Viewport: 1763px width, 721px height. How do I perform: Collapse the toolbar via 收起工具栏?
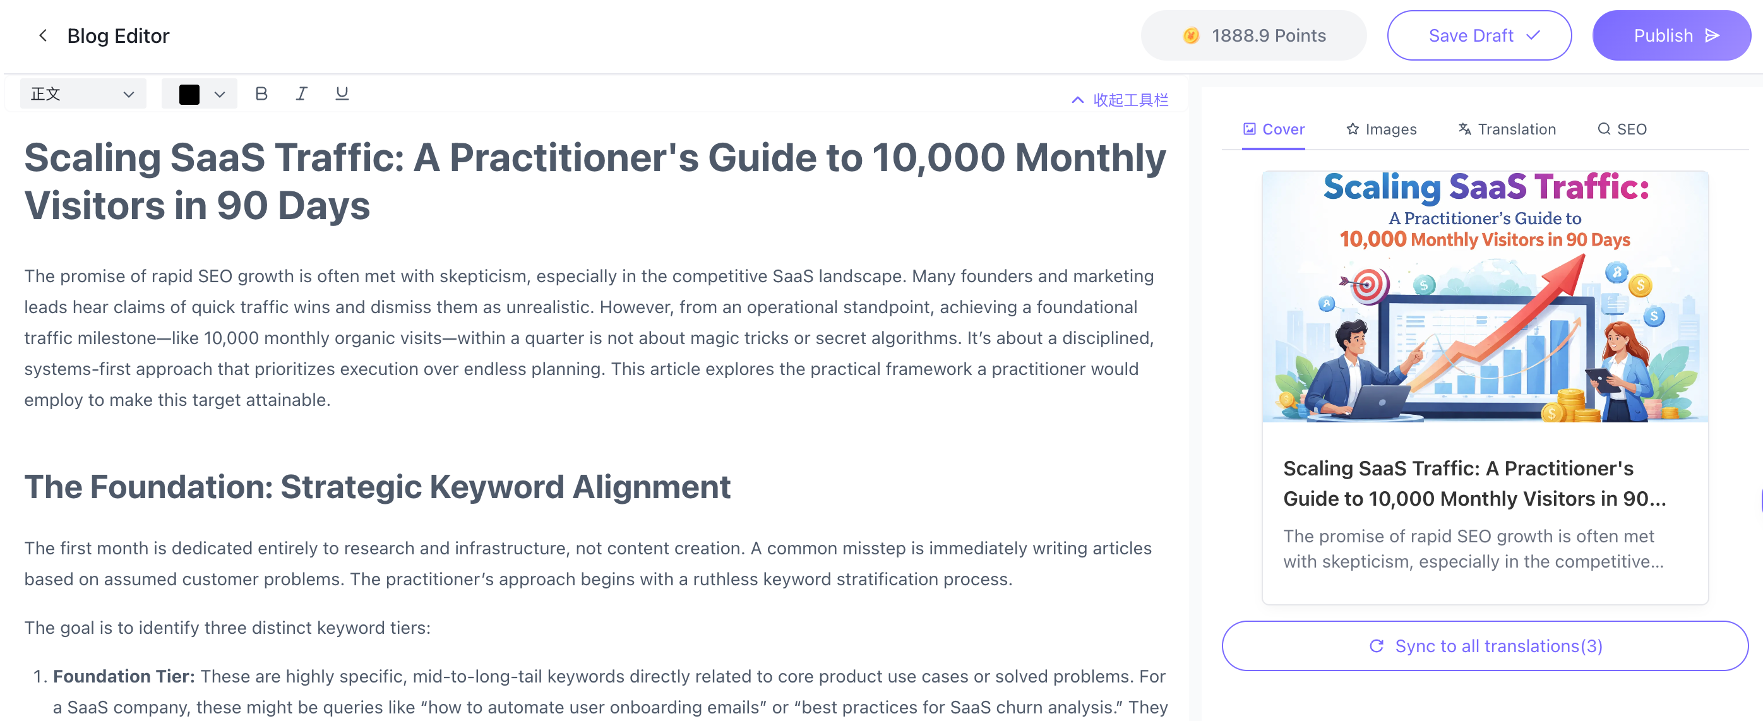(1120, 100)
